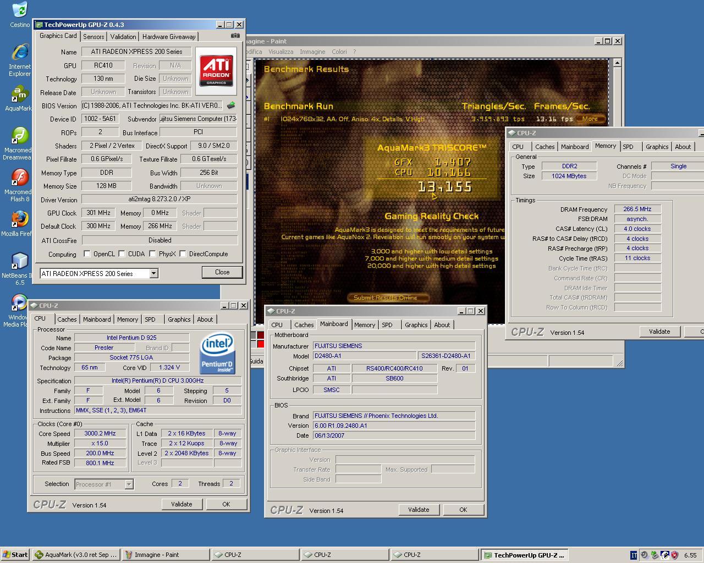
Task: Click OK in the CPU-Z mainboard window
Action: tap(463, 510)
